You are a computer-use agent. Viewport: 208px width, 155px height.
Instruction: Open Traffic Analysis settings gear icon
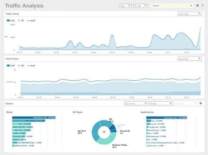click(197, 5)
